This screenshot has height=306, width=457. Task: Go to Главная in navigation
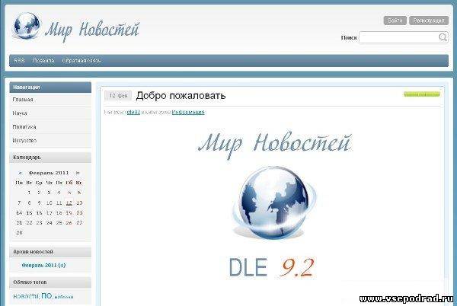(23, 100)
